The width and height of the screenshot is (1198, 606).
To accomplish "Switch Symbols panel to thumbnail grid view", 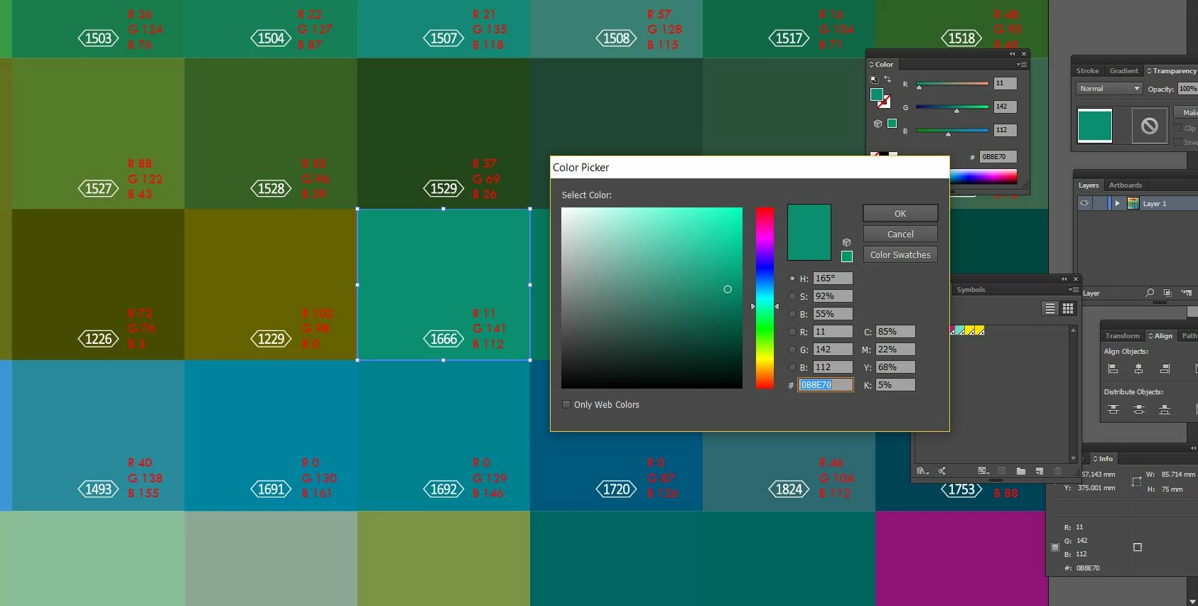I will pyautogui.click(x=1068, y=308).
